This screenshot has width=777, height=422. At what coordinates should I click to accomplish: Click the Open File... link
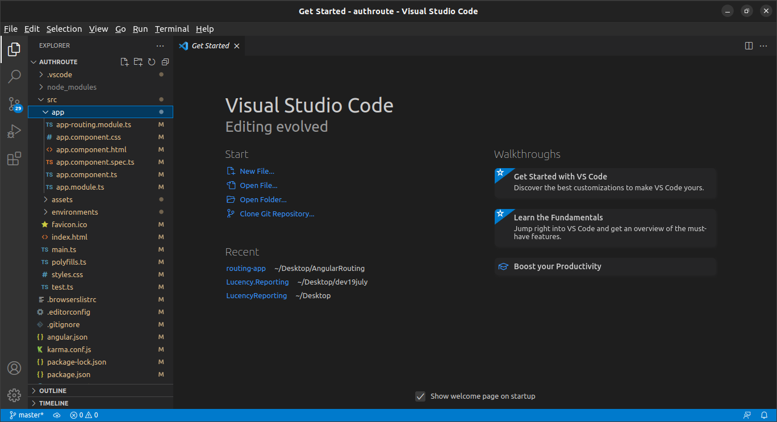(258, 185)
